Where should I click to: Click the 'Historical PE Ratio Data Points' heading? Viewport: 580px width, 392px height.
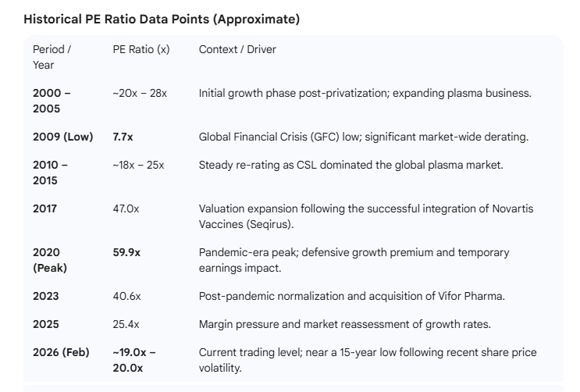[162, 20]
